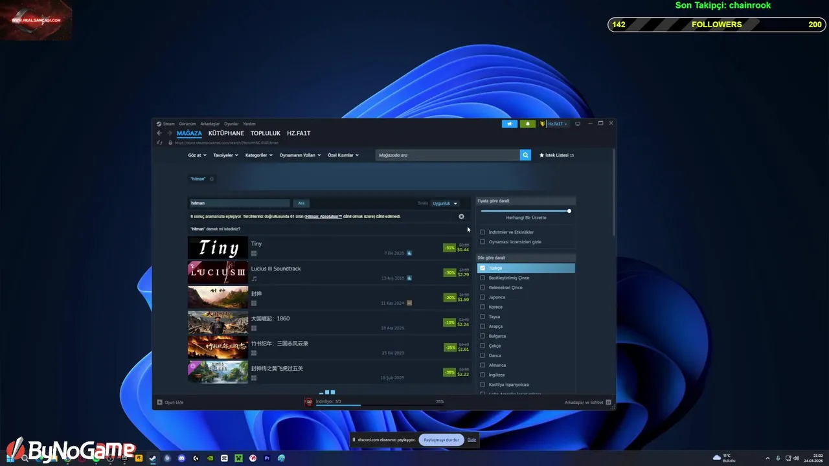Open the Arkadaşlar menu
The image size is (829, 466).
pos(210,124)
